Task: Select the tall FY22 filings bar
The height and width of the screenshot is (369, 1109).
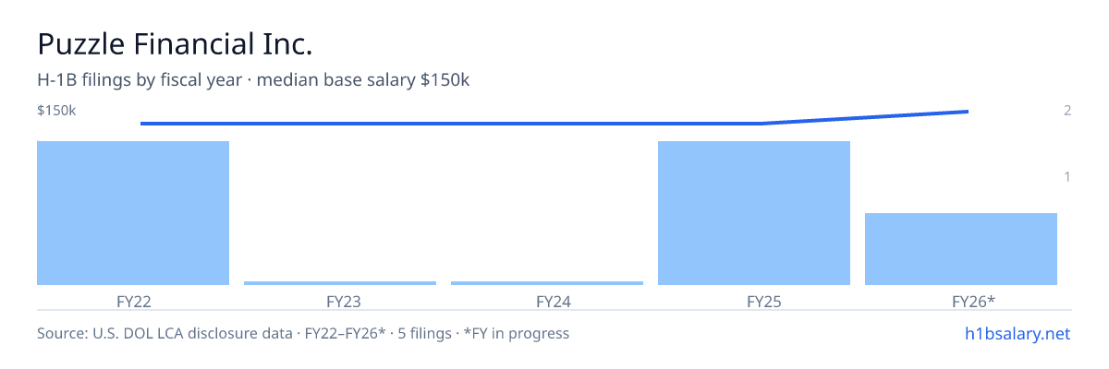Action: (133, 213)
